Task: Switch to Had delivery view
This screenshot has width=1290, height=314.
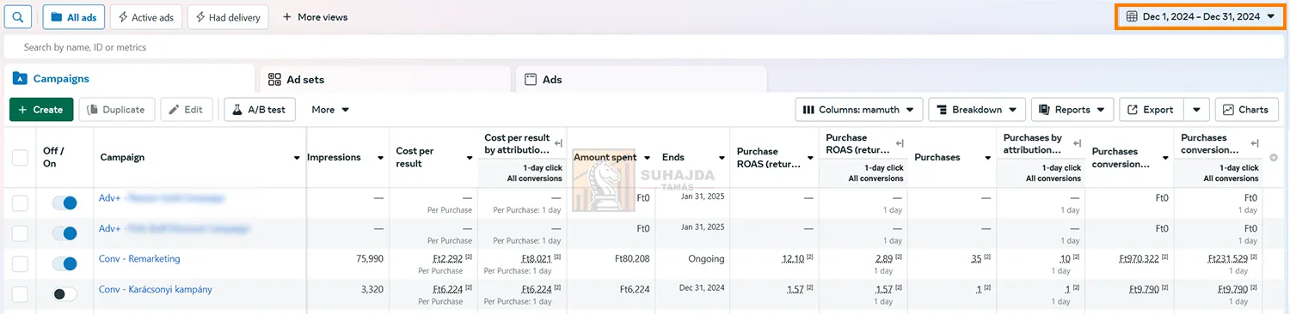Action: pyautogui.click(x=228, y=17)
